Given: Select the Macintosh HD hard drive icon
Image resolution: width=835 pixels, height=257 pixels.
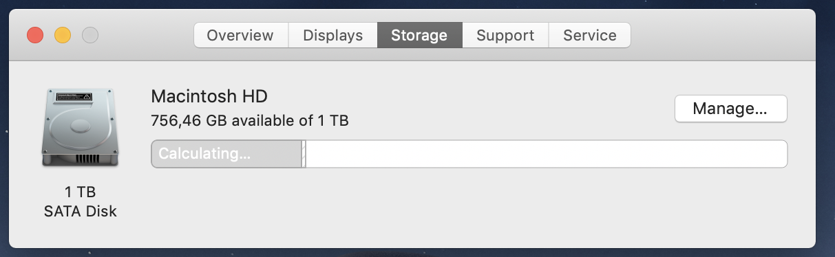Looking at the screenshot, I should [x=79, y=127].
